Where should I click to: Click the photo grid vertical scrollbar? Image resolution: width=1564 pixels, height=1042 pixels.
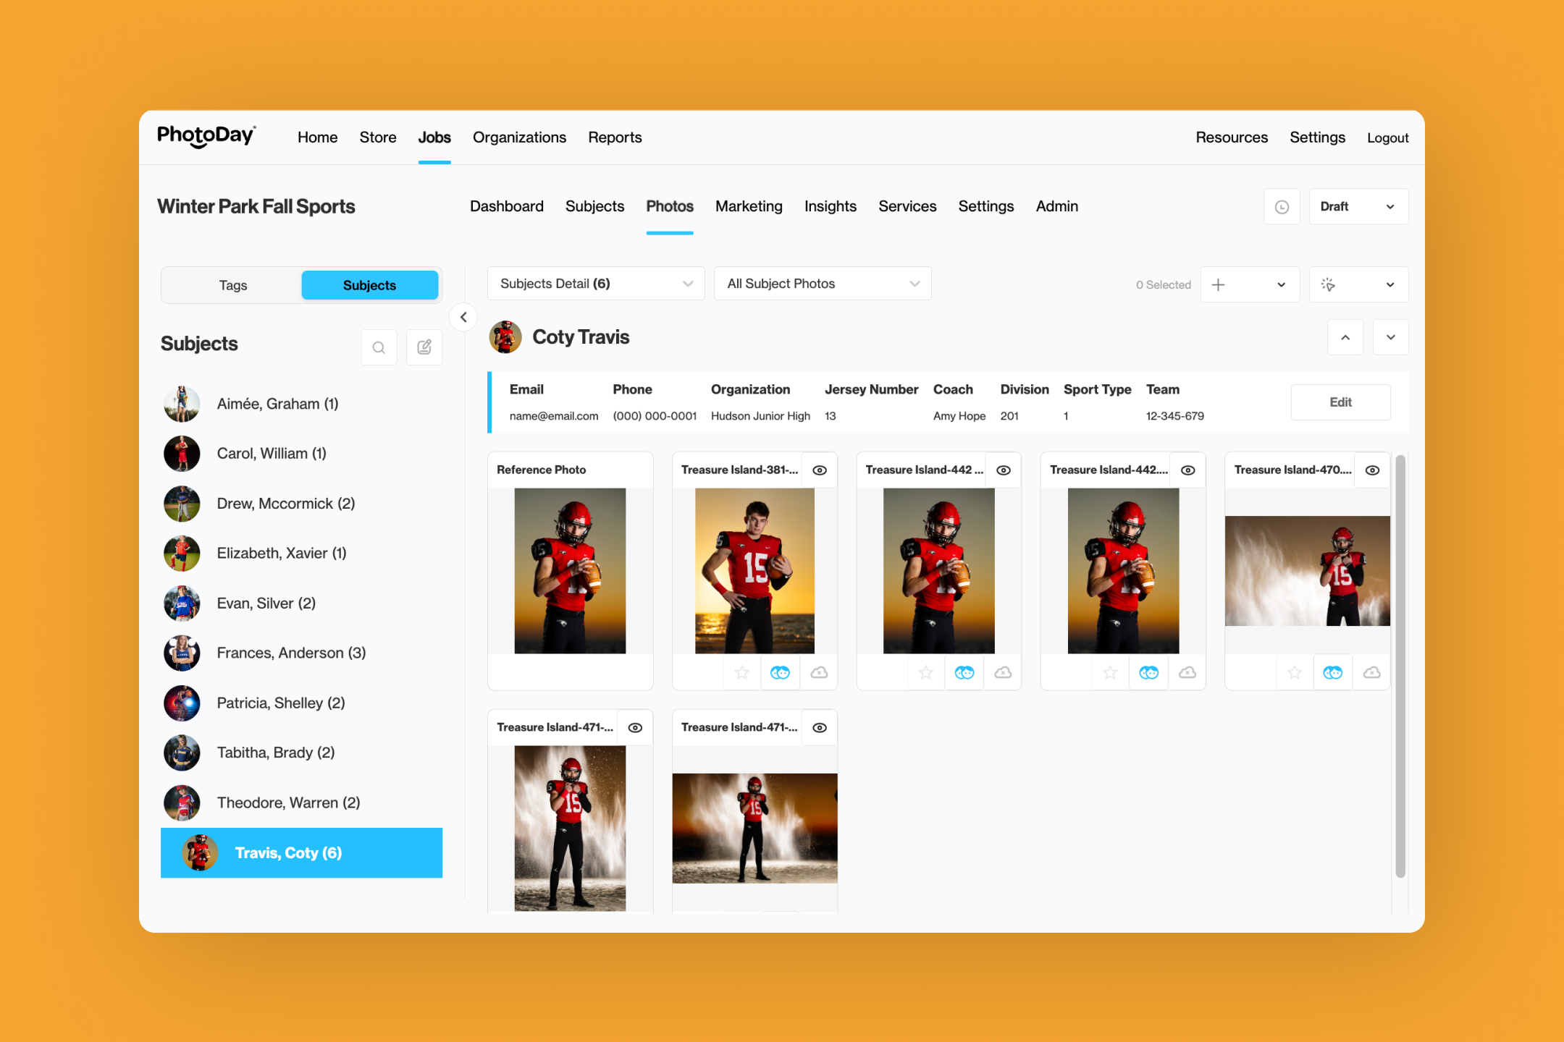(x=1400, y=666)
